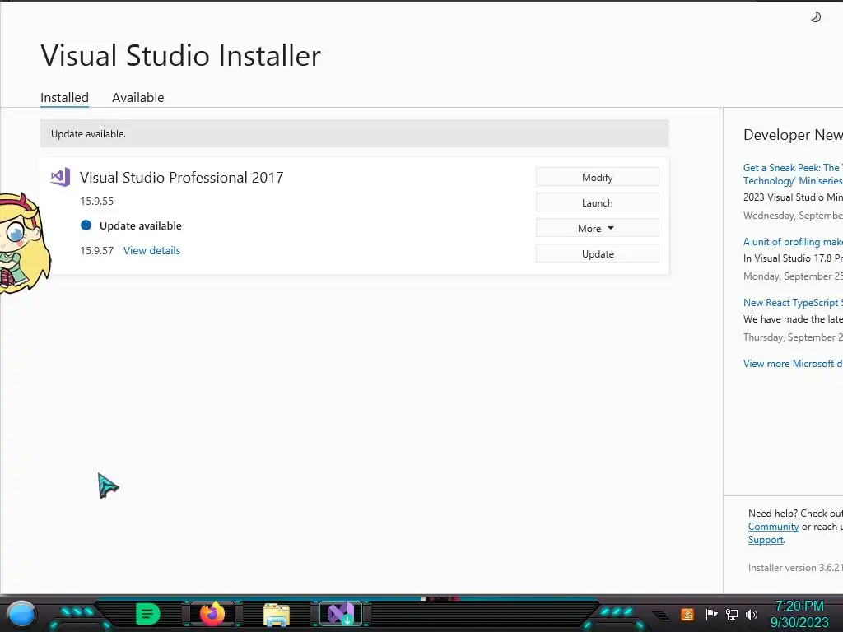Click the Installer version text
The image size is (843, 632).
pos(795,568)
